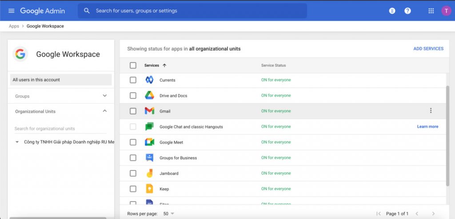The height and width of the screenshot is (219, 455).
Task: Click the Google Workspace G logo
Action: (20, 54)
